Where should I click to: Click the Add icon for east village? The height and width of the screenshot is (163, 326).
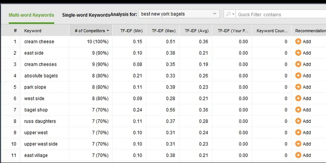pyautogui.click(x=298, y=155)
